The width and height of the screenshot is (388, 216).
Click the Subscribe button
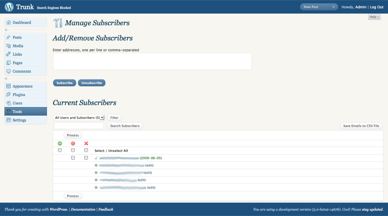pos(64,83)
